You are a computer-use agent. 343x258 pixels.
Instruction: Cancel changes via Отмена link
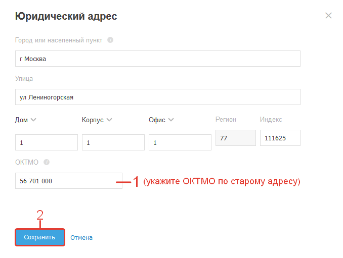click(81, 237)
